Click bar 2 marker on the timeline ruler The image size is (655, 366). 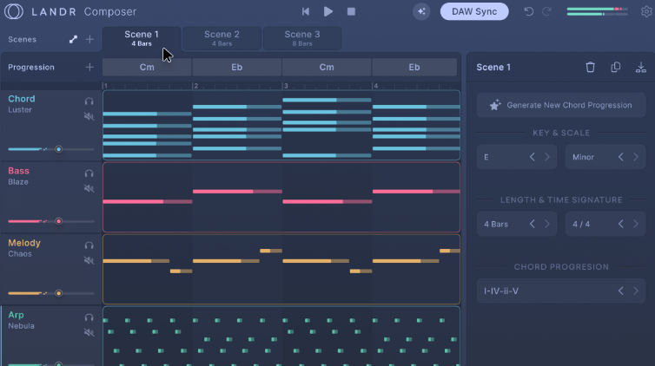coord(195,86)
